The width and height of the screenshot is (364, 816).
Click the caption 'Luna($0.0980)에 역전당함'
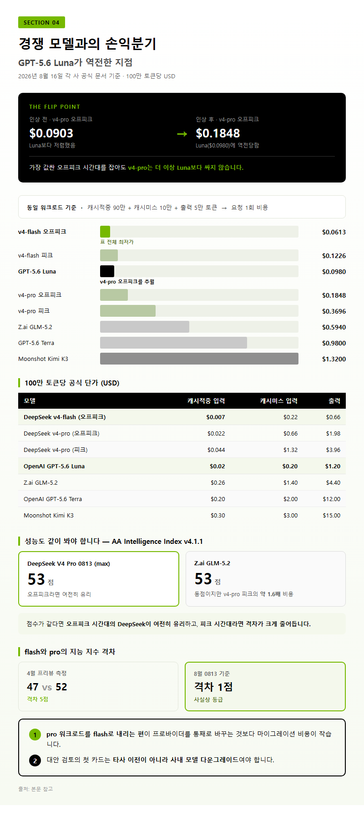(227, 145)
